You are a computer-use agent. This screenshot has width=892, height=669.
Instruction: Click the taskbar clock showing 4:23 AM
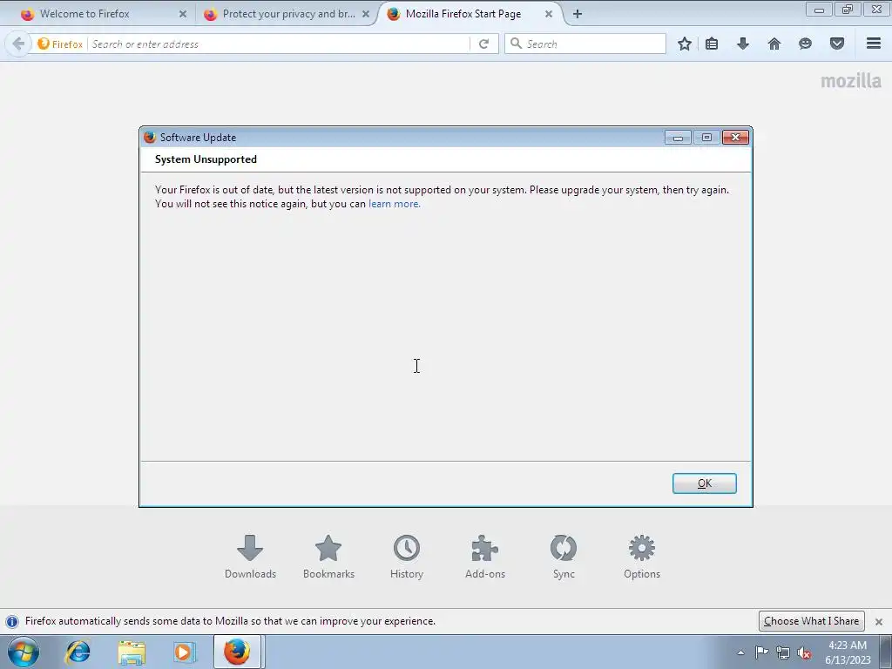coord(848,652)
